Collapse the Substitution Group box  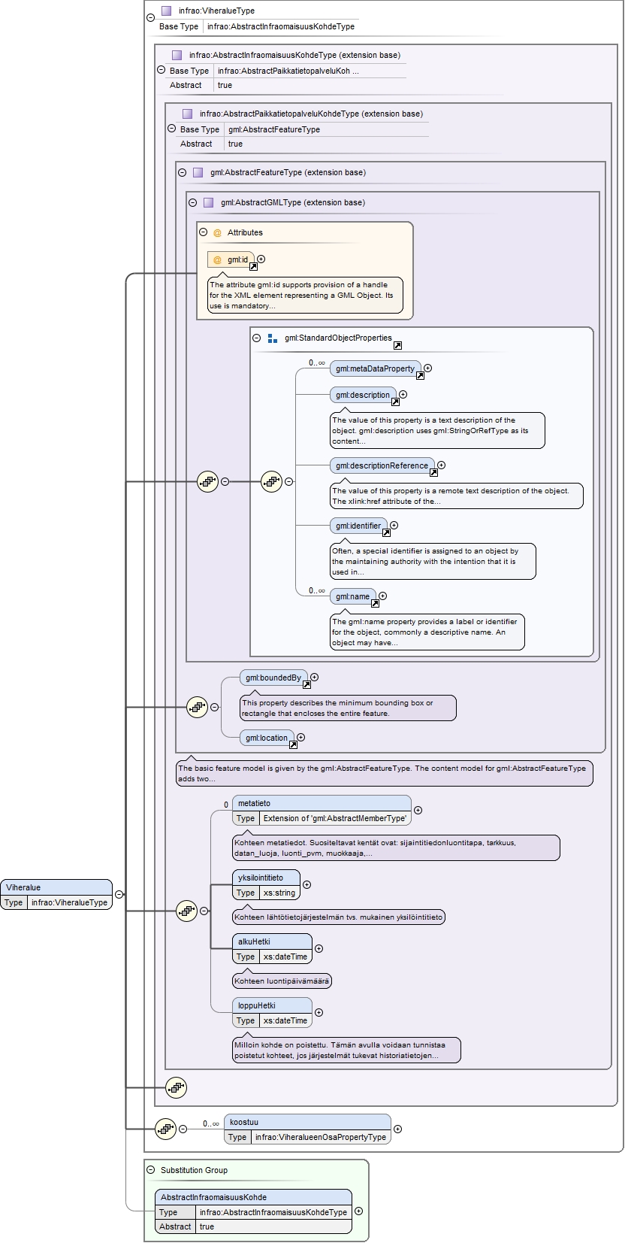point(150,1169)
